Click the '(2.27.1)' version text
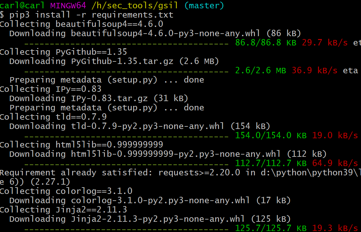The width and height of the screenshot is (361, 232). click(50, 182)
